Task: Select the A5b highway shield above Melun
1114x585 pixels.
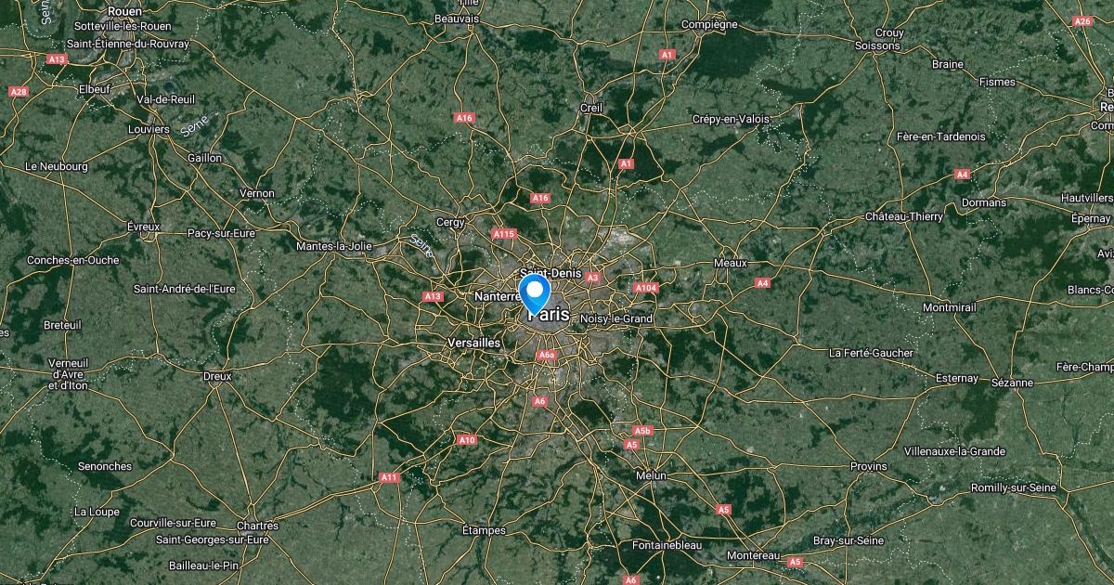Action: [642, 431]
